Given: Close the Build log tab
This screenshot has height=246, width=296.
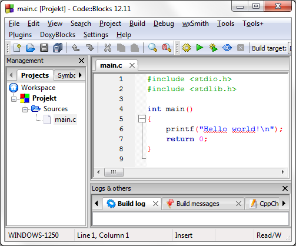Looking at the screenshot, I should [x=155, y=204].
